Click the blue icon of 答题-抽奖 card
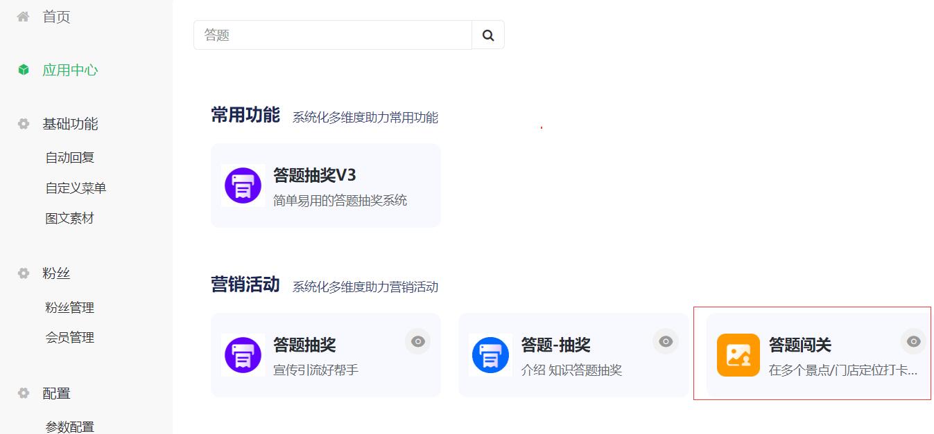934x434 pixels. tap(490, 355)
